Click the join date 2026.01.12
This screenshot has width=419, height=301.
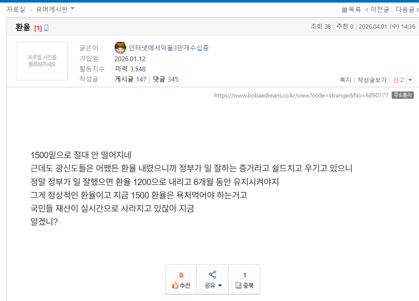point(130,59)
